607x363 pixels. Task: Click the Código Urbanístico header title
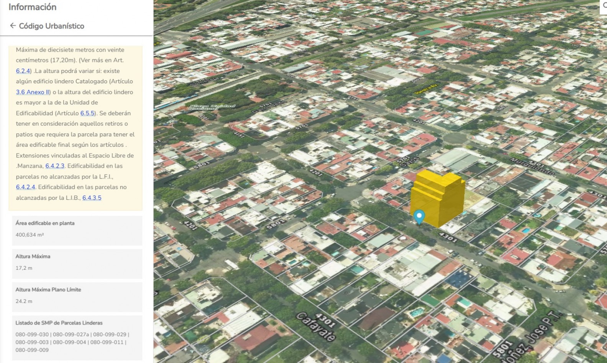click(51, 26)
